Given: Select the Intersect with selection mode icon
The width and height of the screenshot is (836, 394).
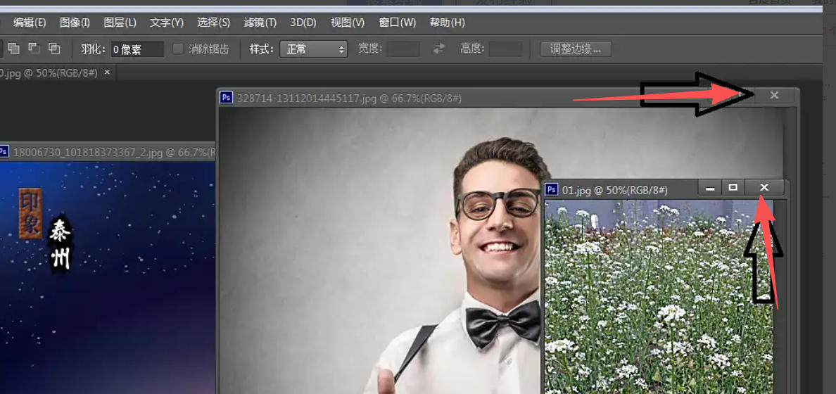Looking at the screenshot, I should pyautogui.click(x=54, y=49).
